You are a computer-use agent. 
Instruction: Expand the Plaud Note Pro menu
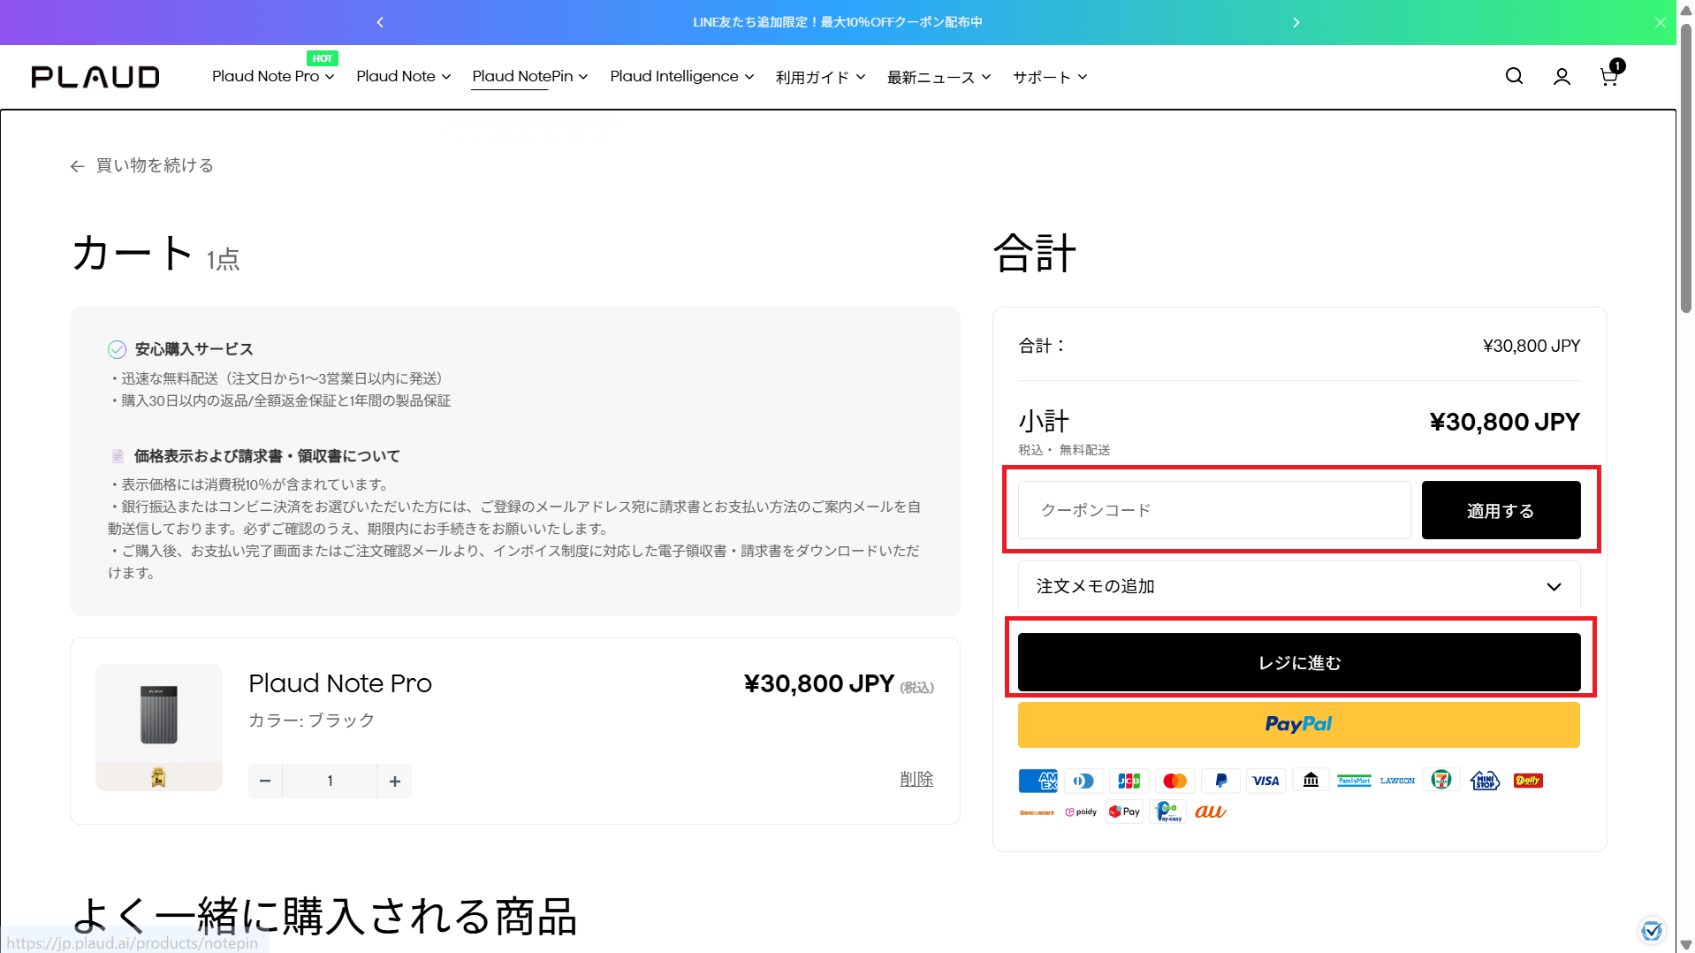273,77
